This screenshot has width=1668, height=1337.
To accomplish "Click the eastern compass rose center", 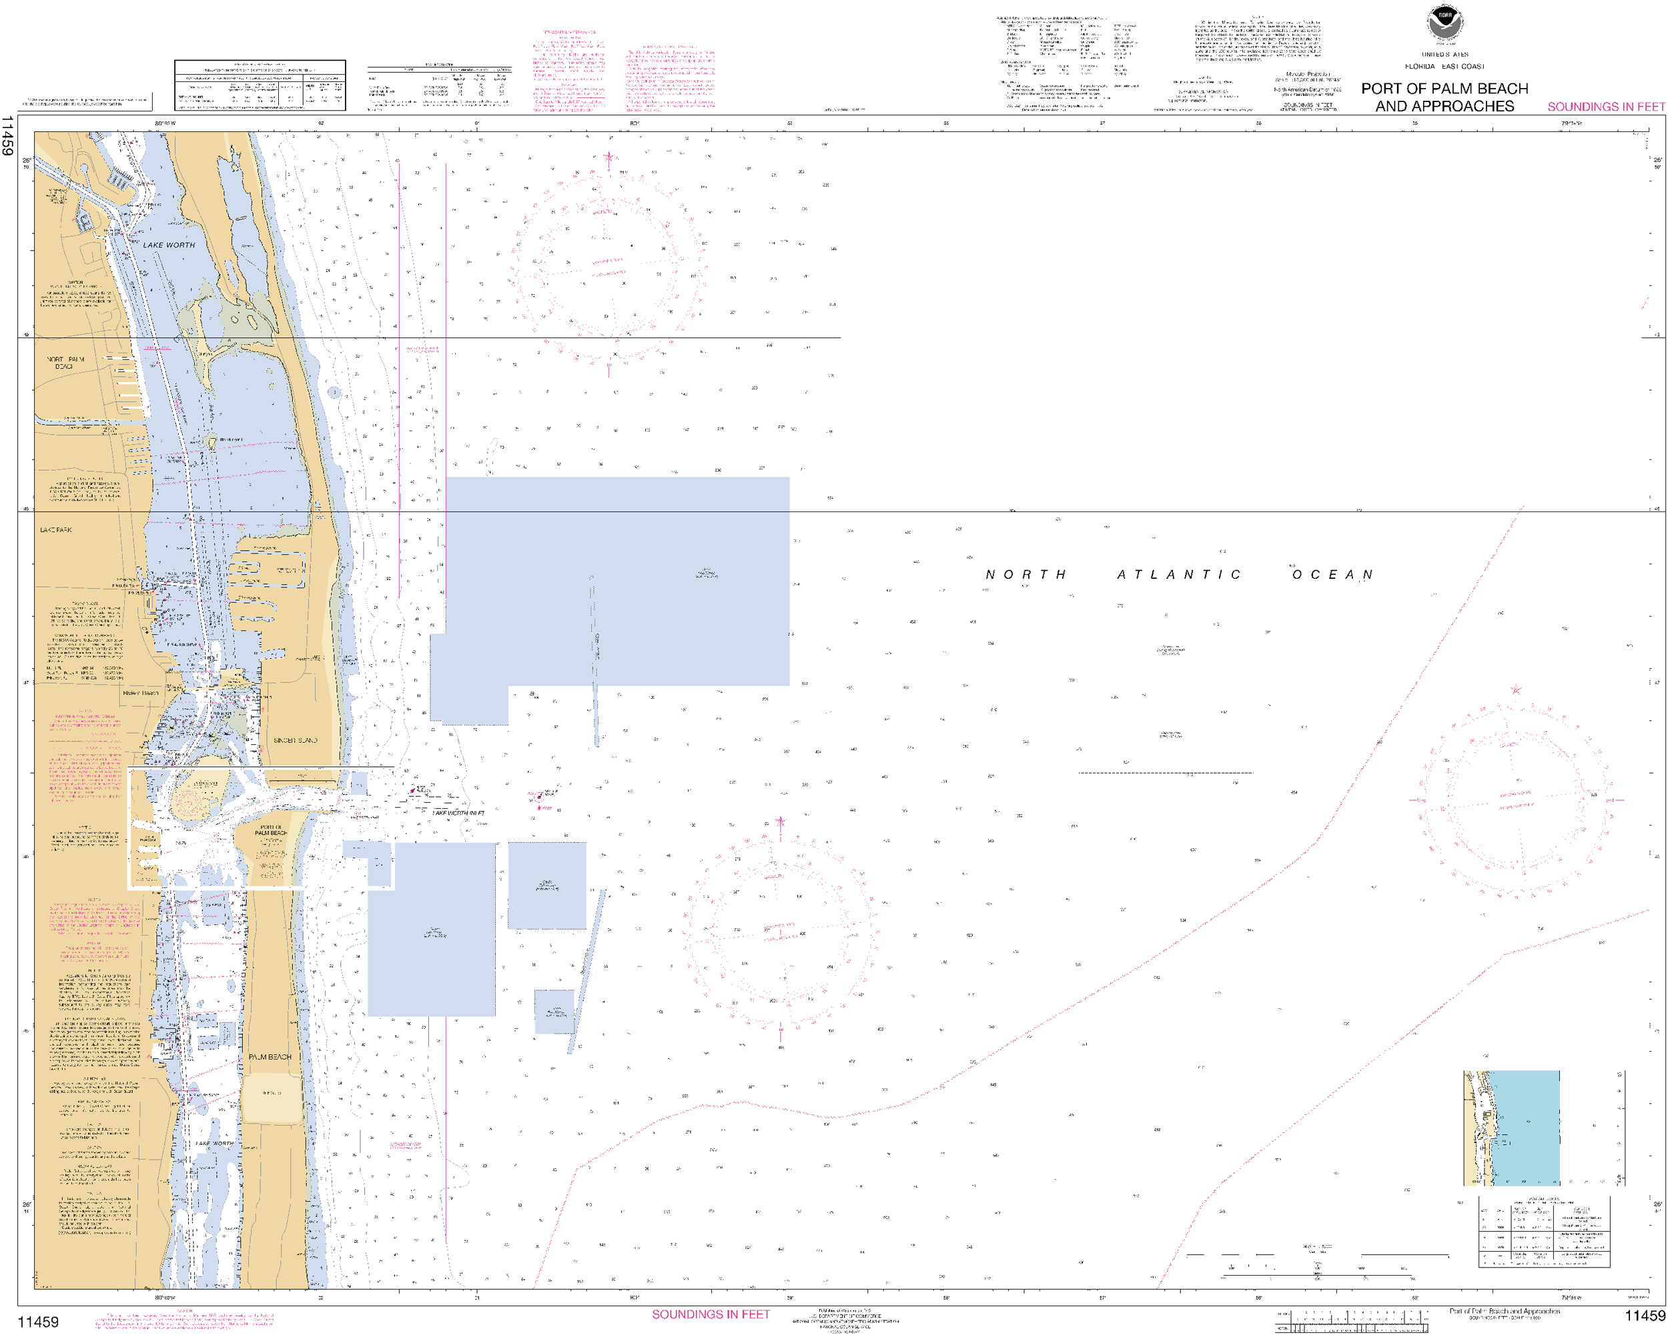I will tap(1516, 800).
